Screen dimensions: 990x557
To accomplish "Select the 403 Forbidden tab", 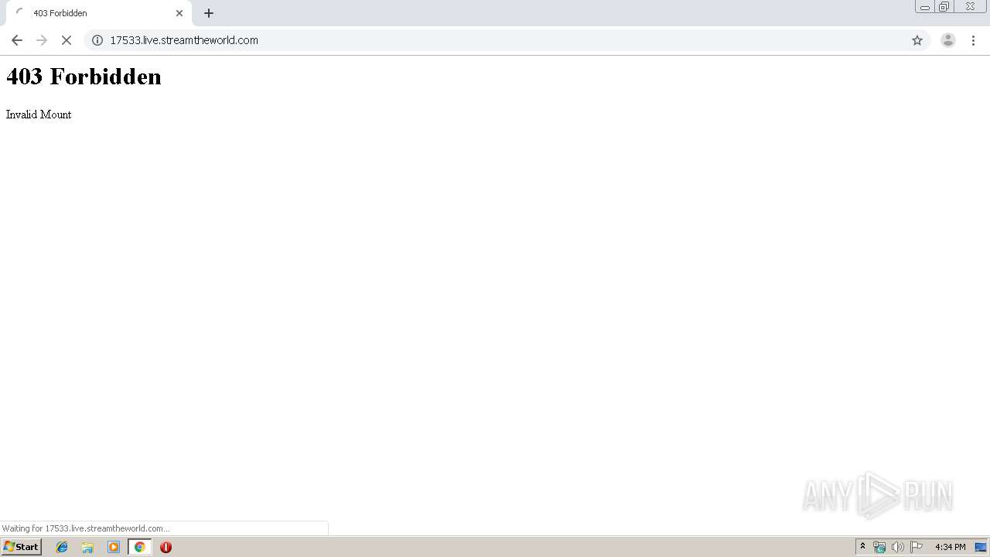I will (x=98, y=13).
